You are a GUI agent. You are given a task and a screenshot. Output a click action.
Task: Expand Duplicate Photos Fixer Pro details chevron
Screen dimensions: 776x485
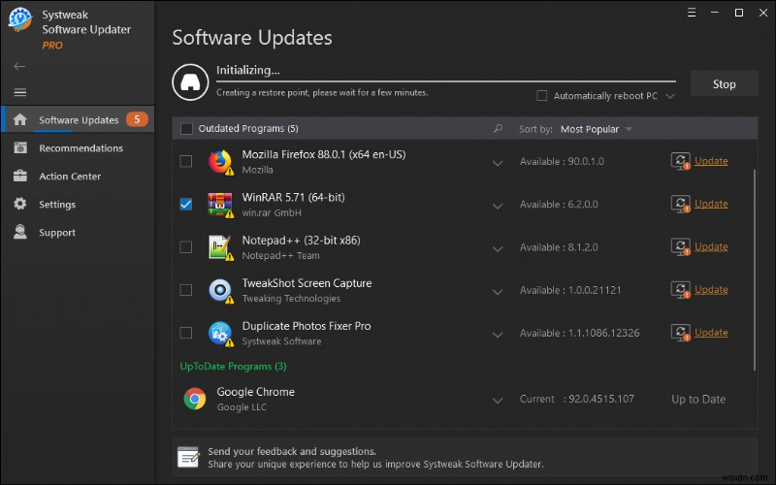coord(498,335)
